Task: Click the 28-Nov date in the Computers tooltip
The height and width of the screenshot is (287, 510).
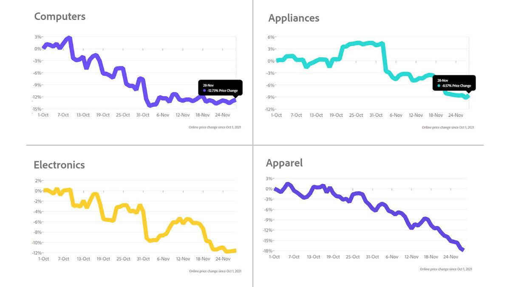Action: [208, 85]
